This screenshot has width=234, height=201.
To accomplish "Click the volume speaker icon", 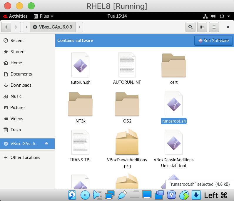I will pos(213,16).
